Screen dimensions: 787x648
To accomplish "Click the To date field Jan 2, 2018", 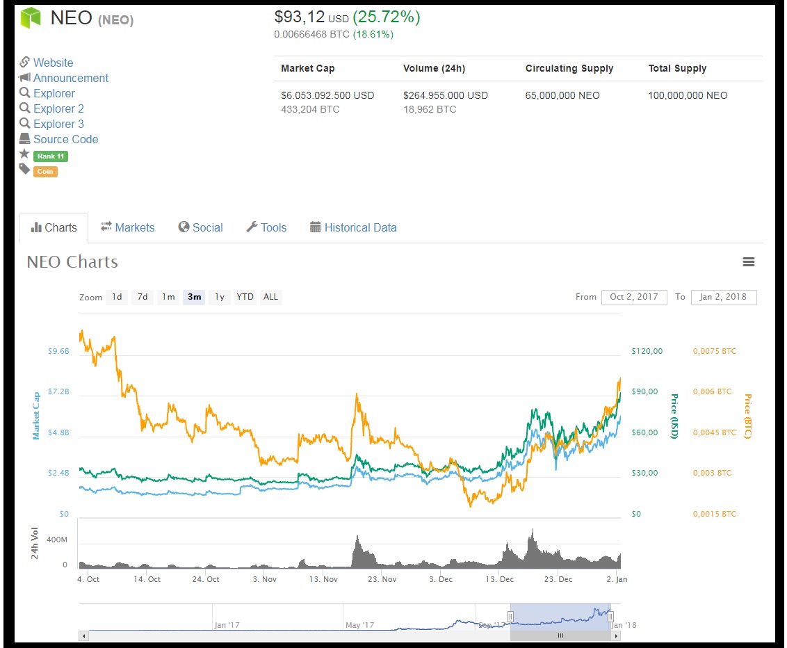I will click(723, 297).
